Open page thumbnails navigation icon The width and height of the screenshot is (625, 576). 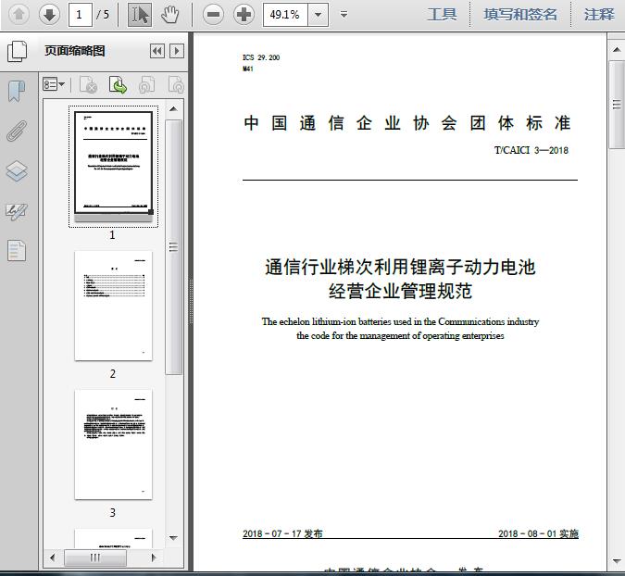[18, 51]
